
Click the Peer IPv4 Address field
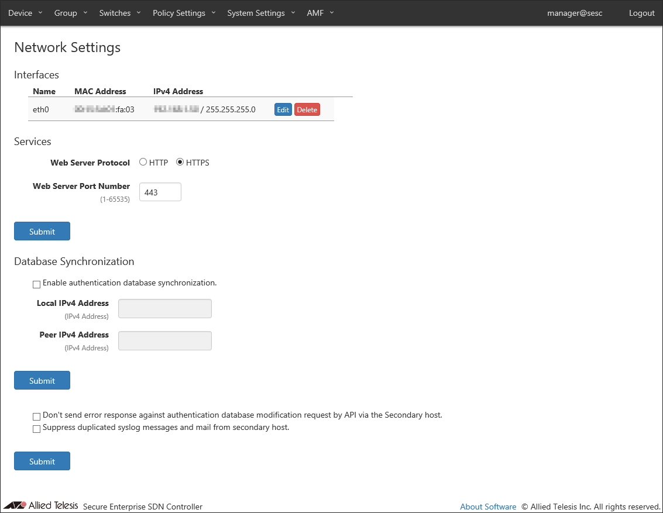(165, 340)
